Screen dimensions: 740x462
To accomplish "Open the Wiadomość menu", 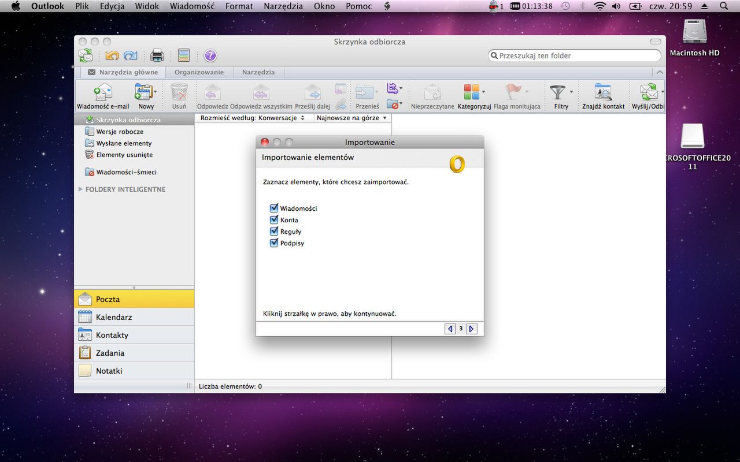I will (192, 6).
